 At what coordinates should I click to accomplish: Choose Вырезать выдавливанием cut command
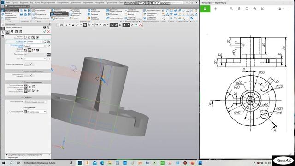(59, 14)
